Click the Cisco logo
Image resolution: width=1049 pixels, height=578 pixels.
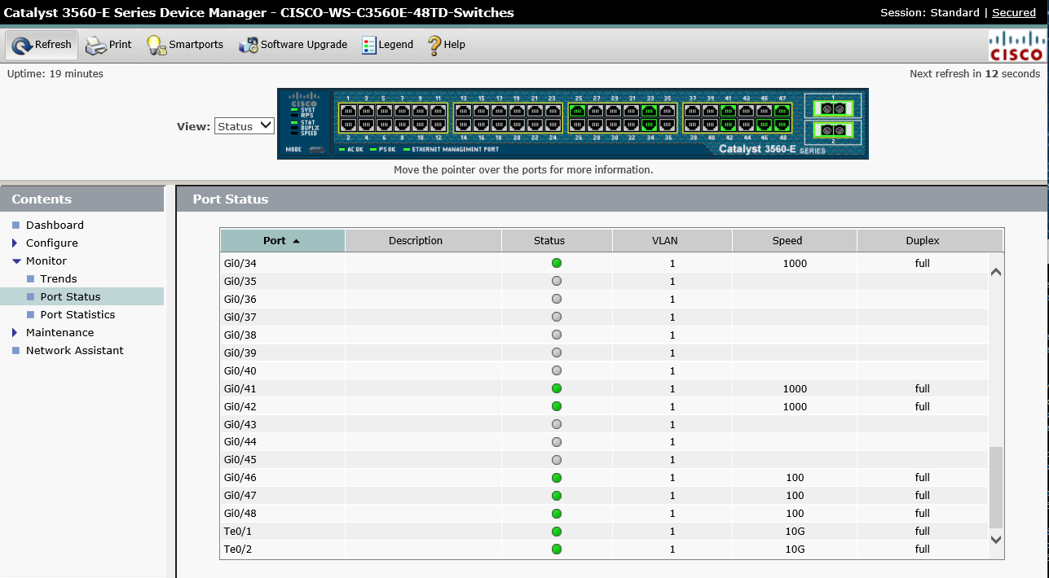click(1016, 45)
